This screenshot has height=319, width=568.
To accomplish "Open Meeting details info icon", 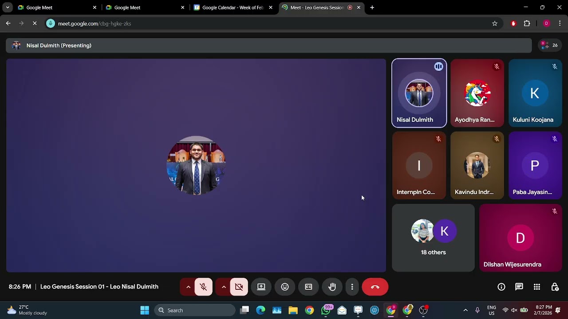I will point(501,287).
